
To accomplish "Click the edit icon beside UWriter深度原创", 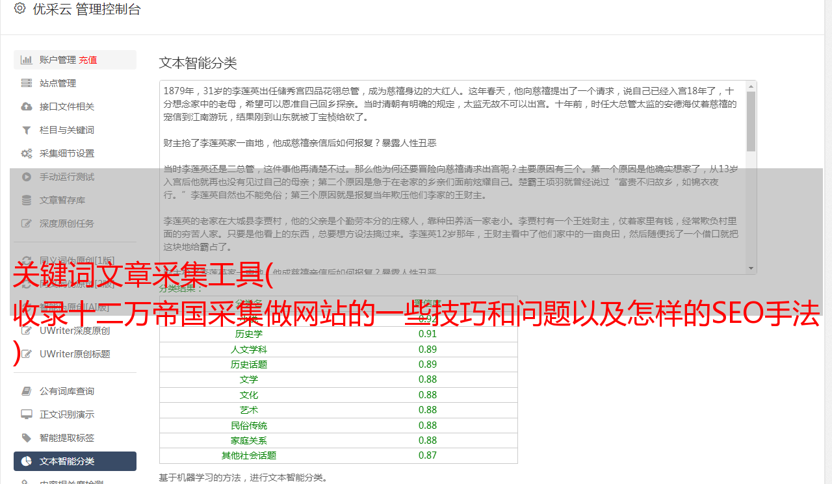I will [x=27, y=331].
